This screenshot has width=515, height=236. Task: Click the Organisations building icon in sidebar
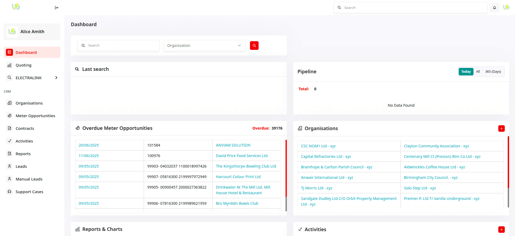coord(9,103)
